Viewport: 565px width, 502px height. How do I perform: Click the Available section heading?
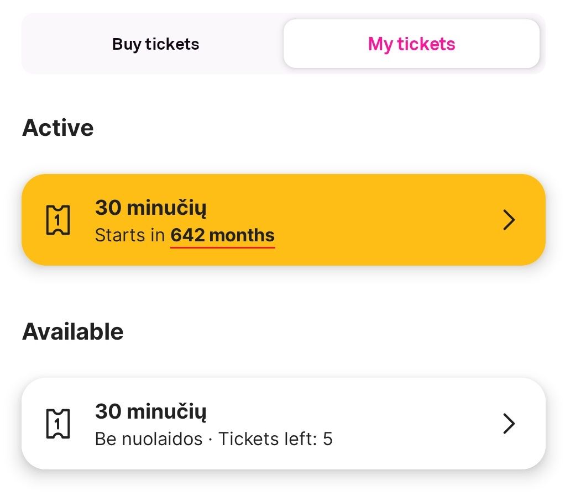73,331
